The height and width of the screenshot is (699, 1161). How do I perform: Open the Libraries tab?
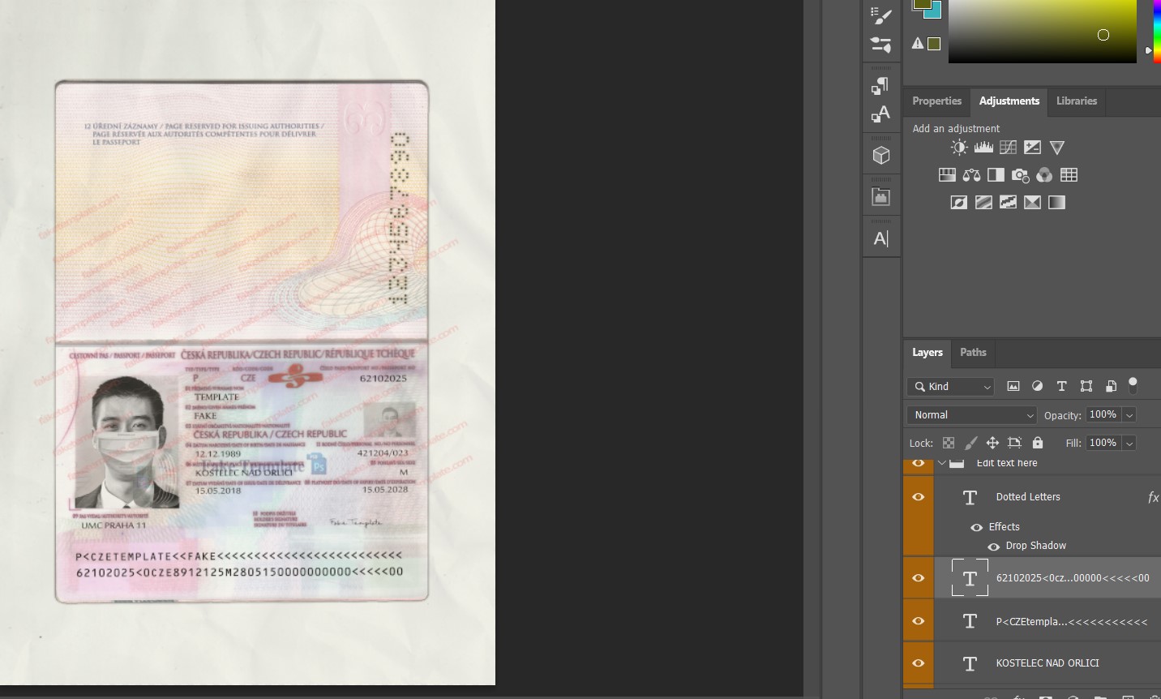[x=1076, y=101]
